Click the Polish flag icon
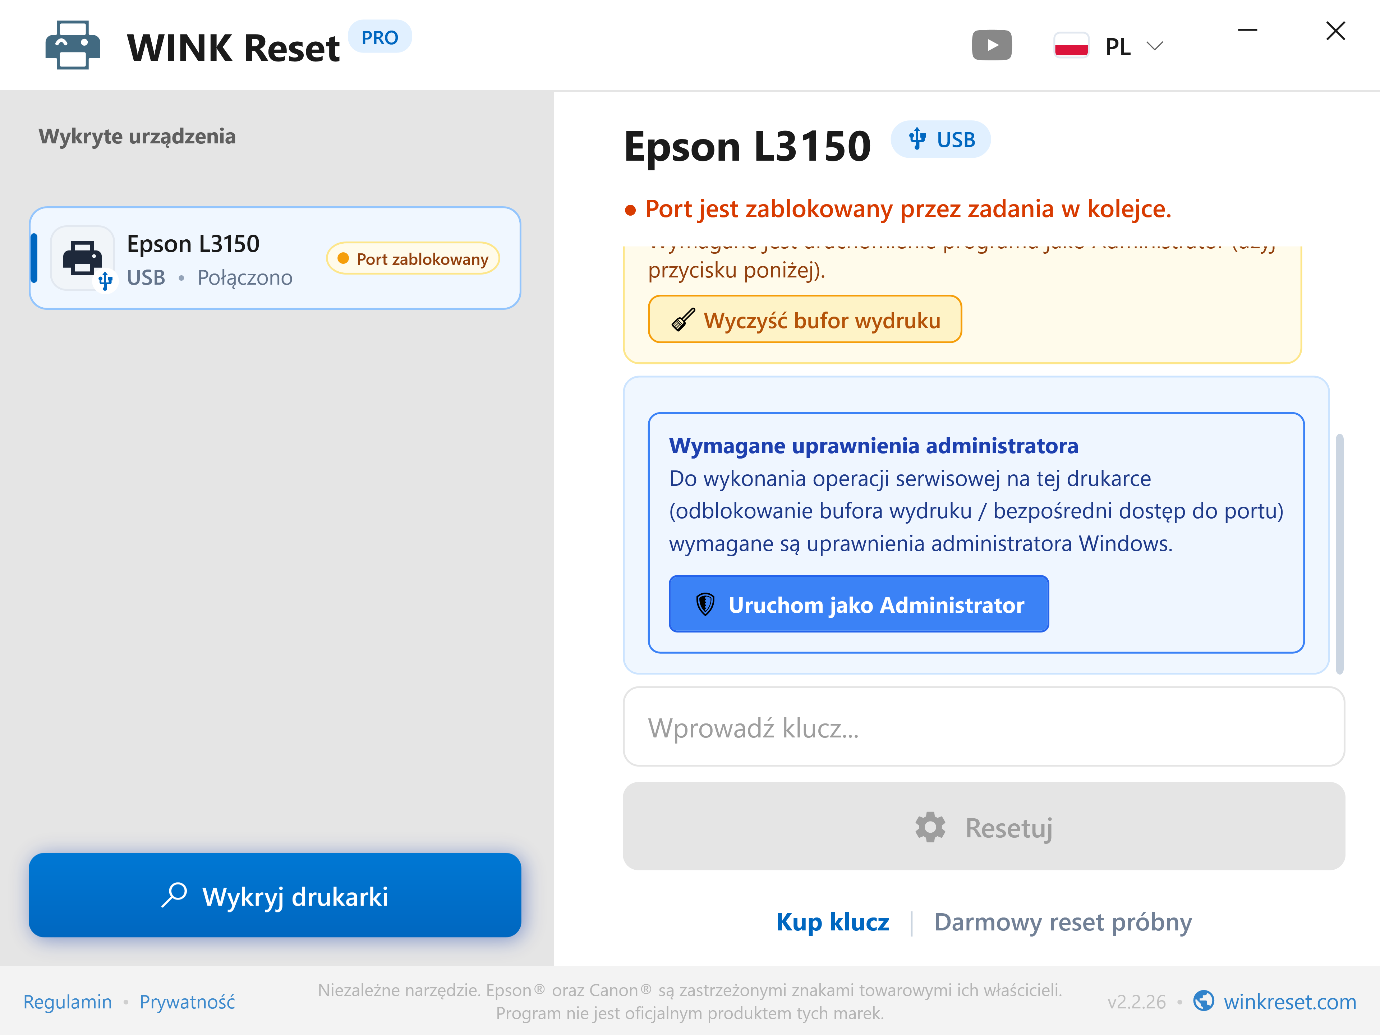 1071,46
